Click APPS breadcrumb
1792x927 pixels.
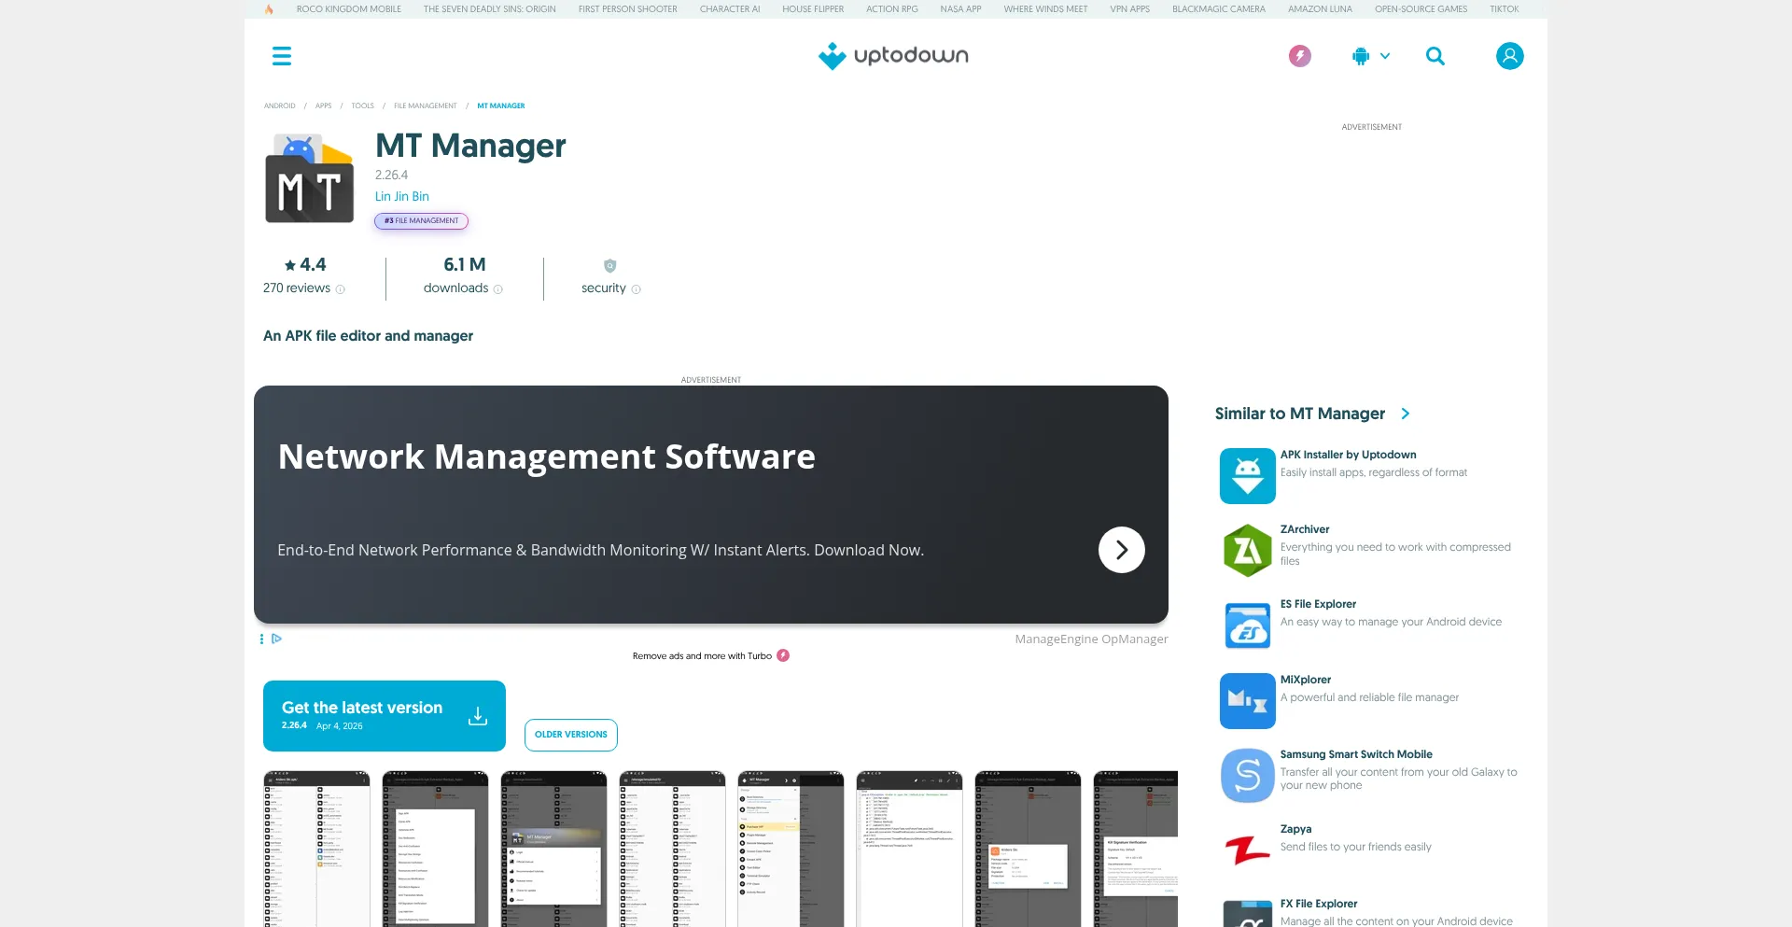(x=324, y=105)
